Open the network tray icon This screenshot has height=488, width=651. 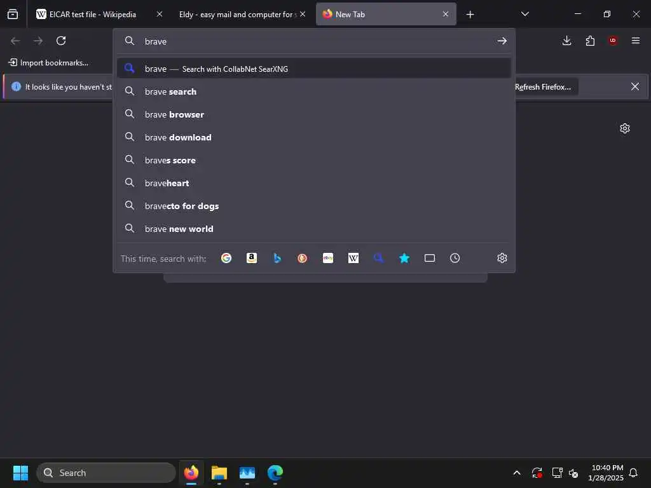[557, 473]
